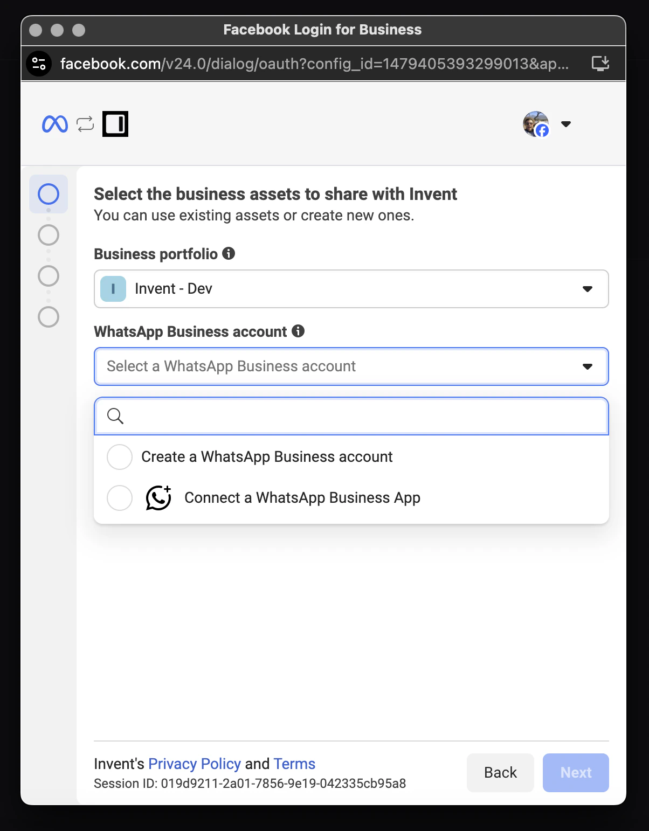Click the Invent app logo in the header
The width and height of the screenshot is (649, 831).
pyautogui.click(x=115, y=123)
